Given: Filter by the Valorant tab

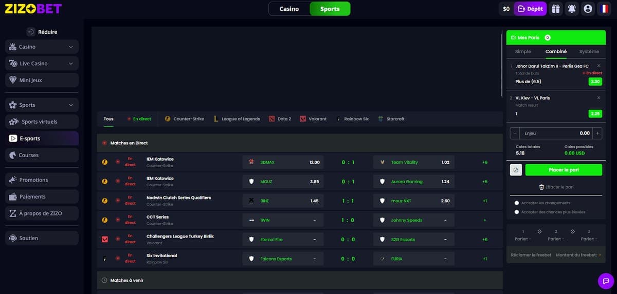Looking at the screenshot, I should (313, 119).
